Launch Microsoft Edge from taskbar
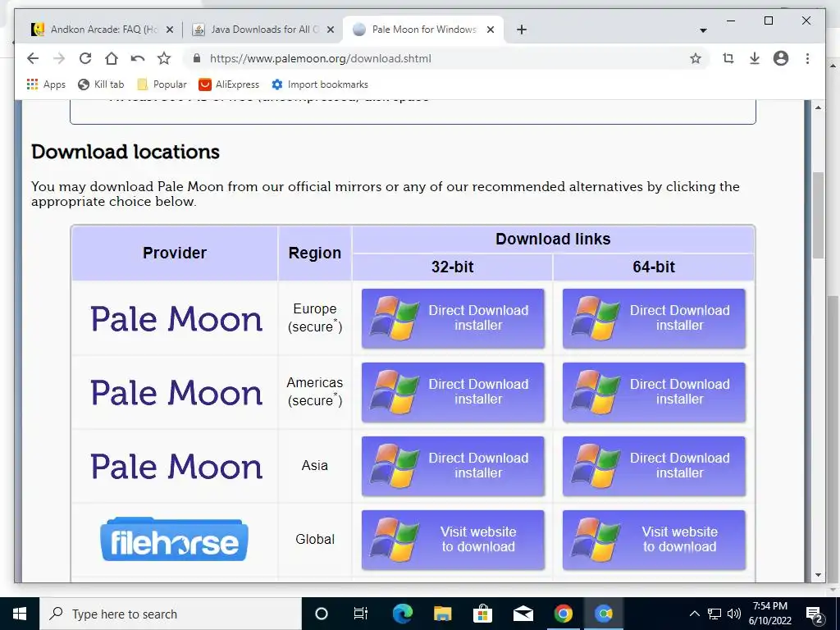 pyautogui.click(x=402, y=614)
